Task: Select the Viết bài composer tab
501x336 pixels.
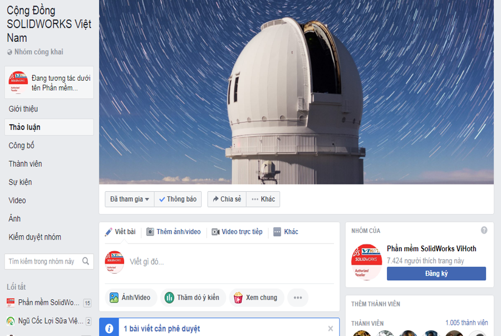Action: point(120,232)
